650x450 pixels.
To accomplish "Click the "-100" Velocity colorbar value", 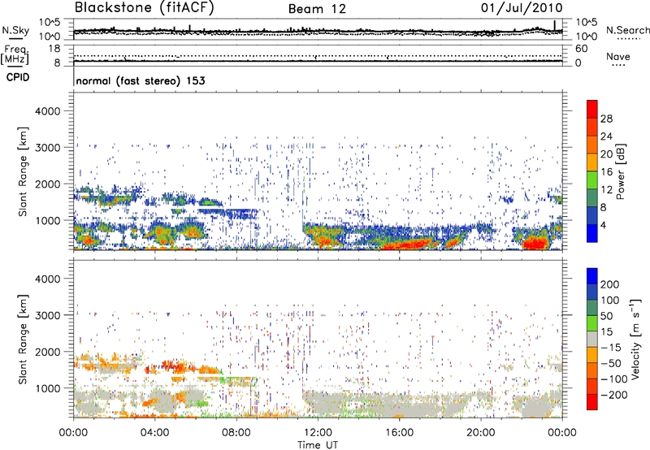I will [x=614, y=379].
